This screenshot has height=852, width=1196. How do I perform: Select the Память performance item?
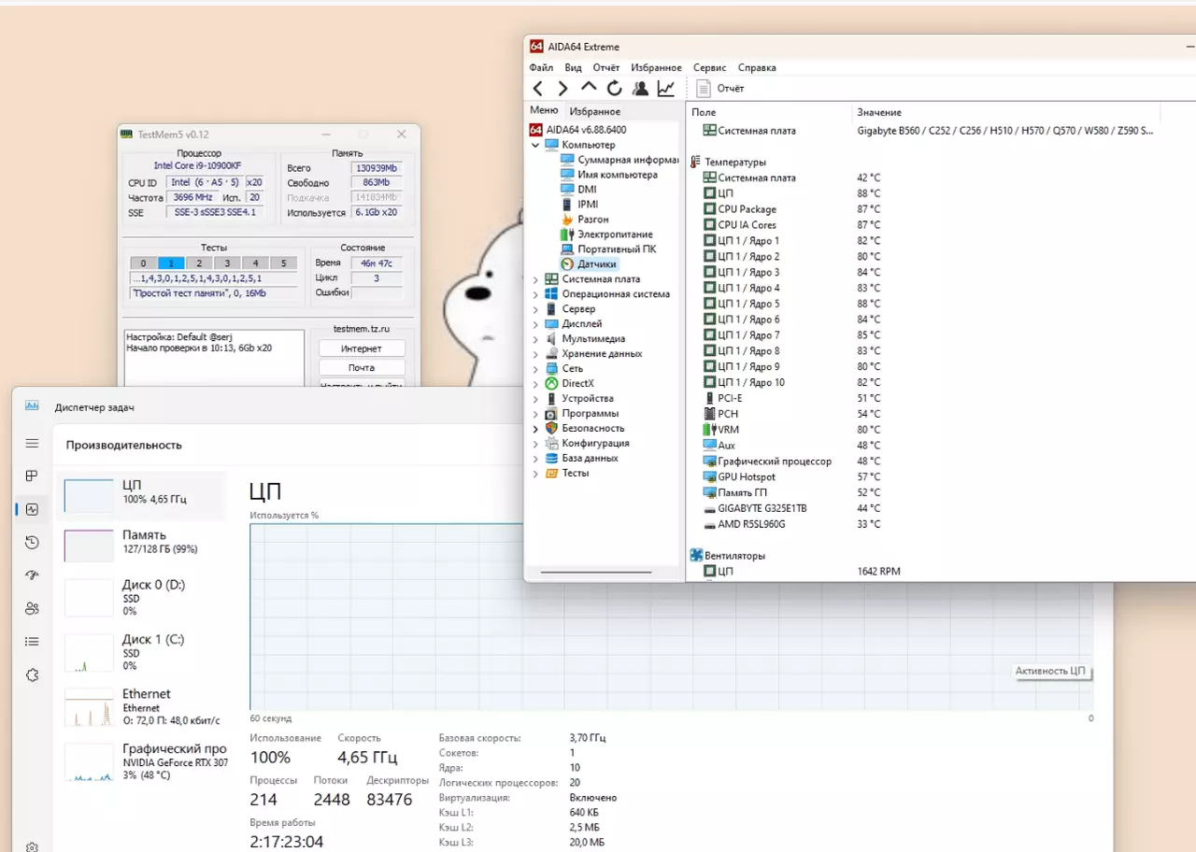point(141,546)
